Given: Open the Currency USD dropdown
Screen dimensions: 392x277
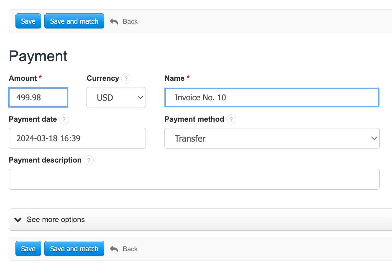Looking at the screenshot, I should click(x=116, y=98).
